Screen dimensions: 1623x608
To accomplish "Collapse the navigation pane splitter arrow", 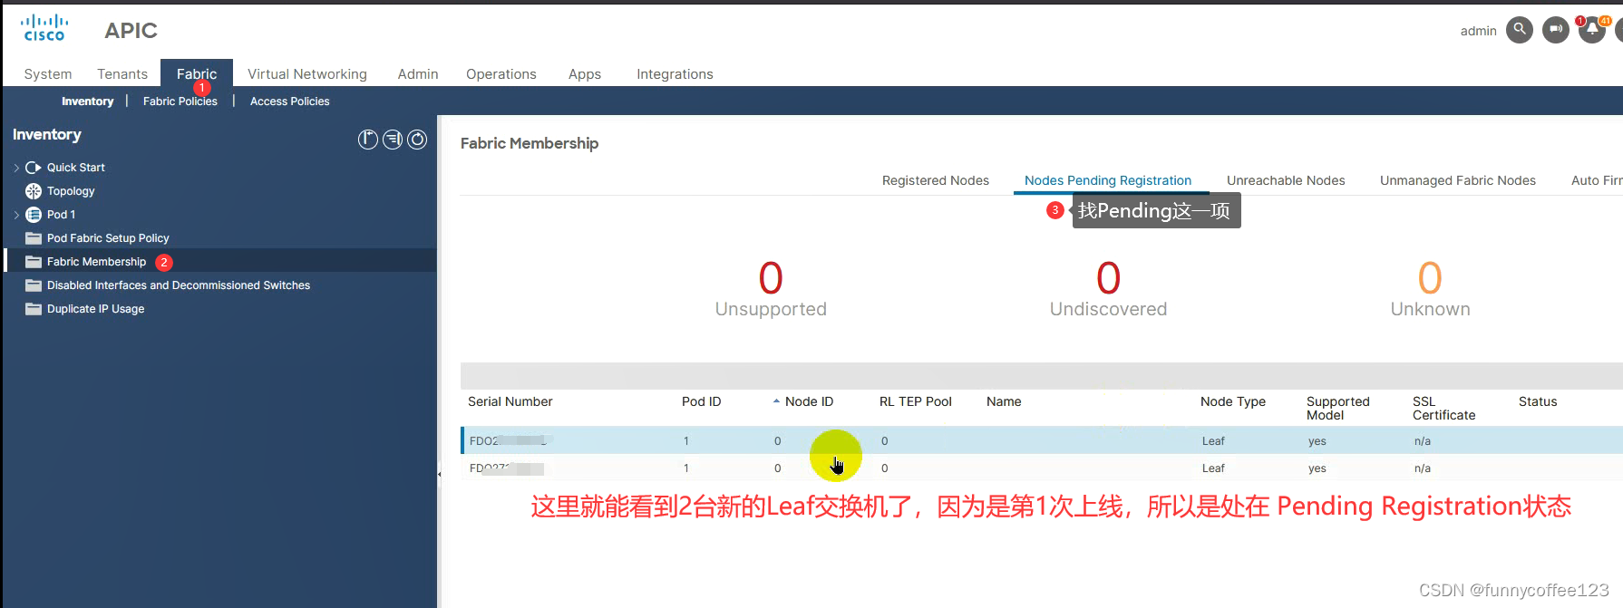I will point(440,473).
